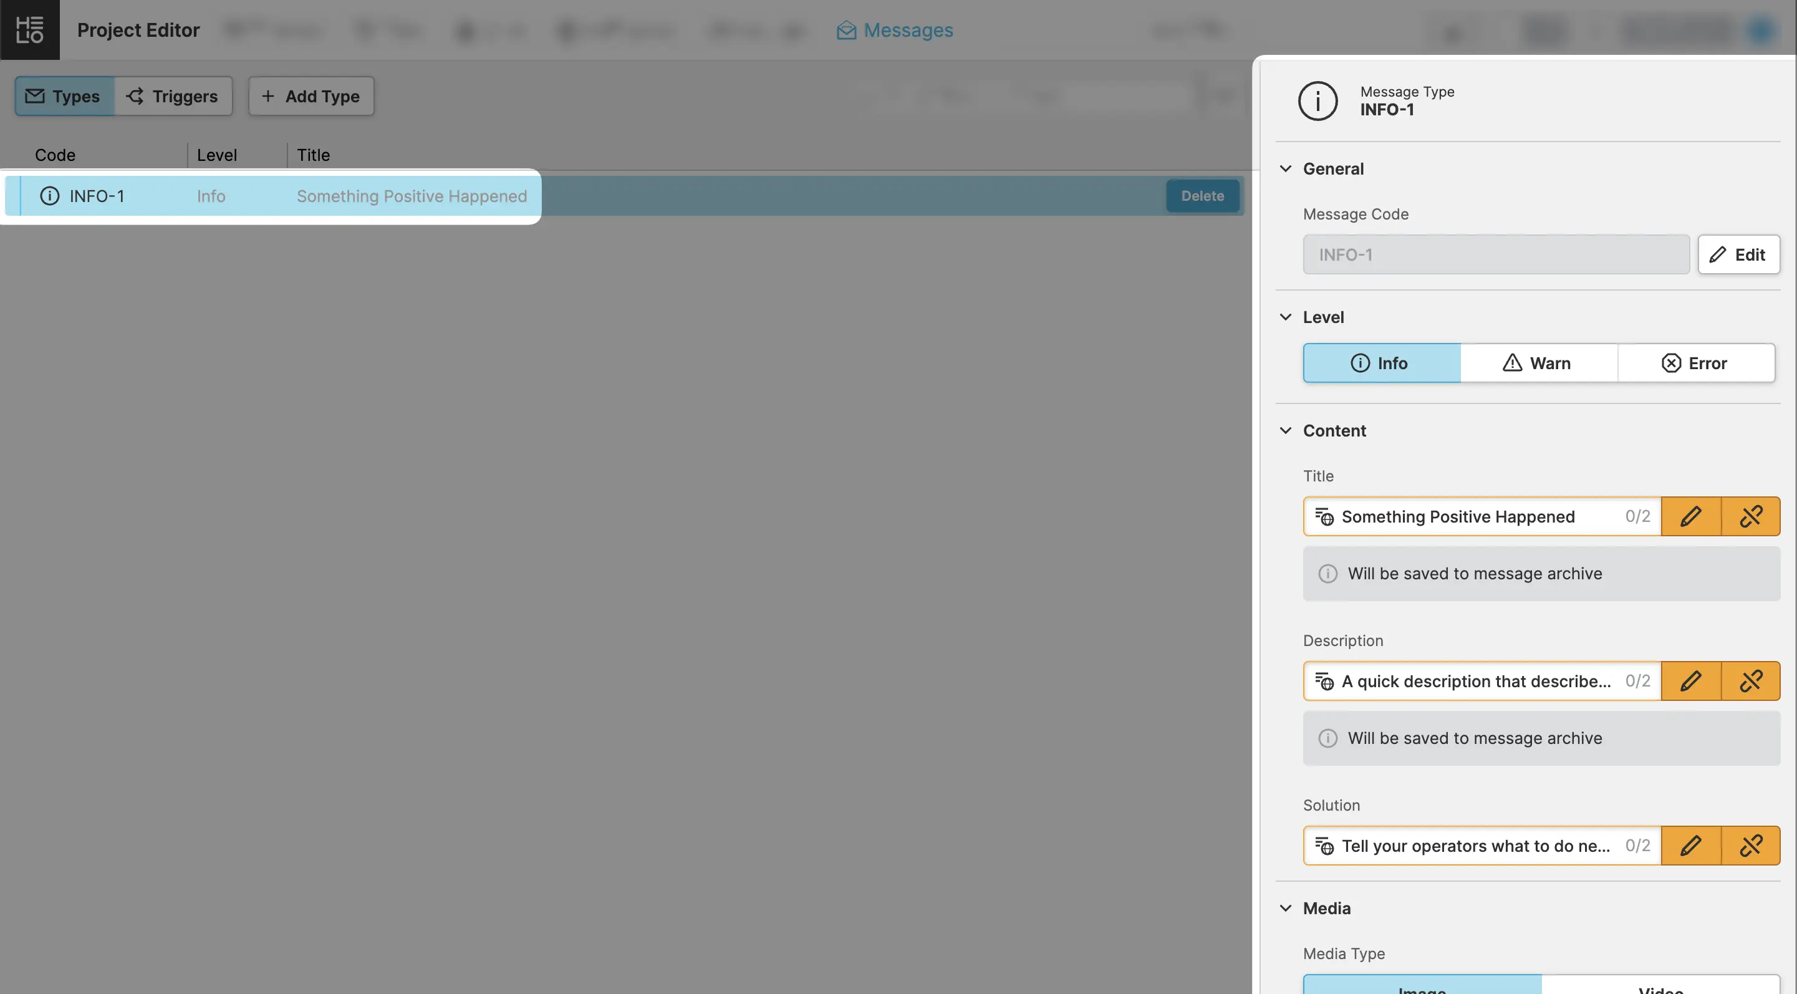Collapse the Content section
The height and width of the screenshot is (994, 1797).
(1286, 430)
